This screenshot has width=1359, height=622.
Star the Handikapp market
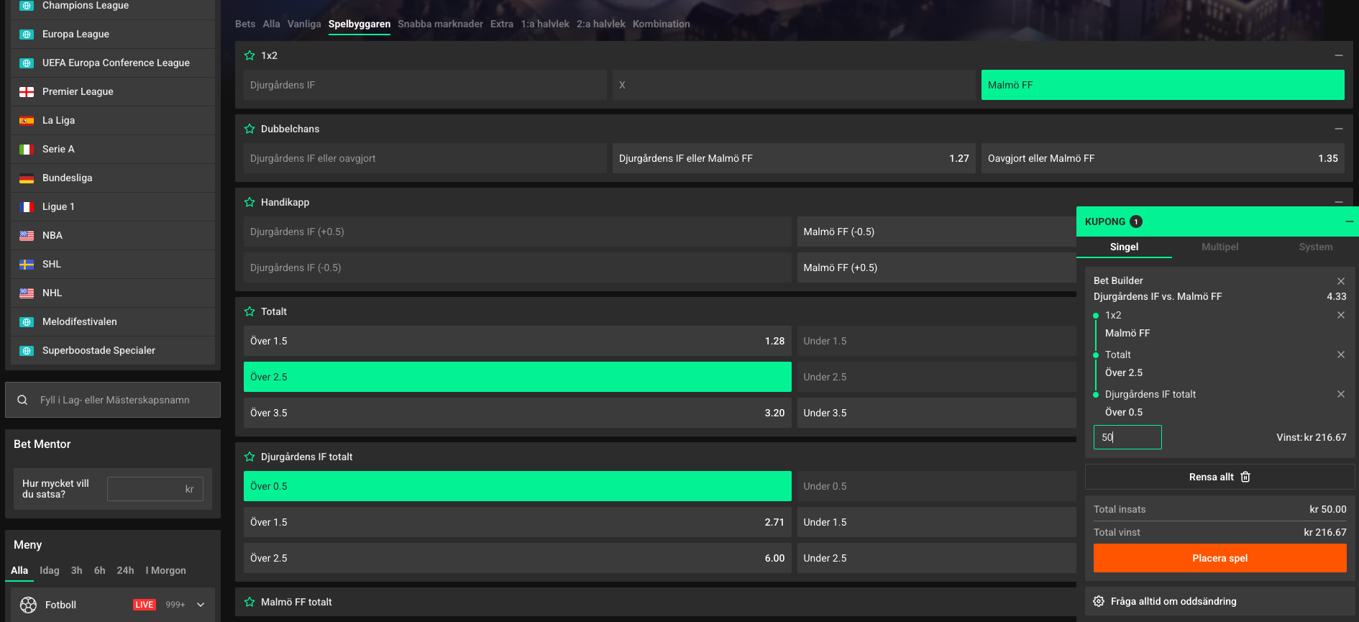coord(250,202)
